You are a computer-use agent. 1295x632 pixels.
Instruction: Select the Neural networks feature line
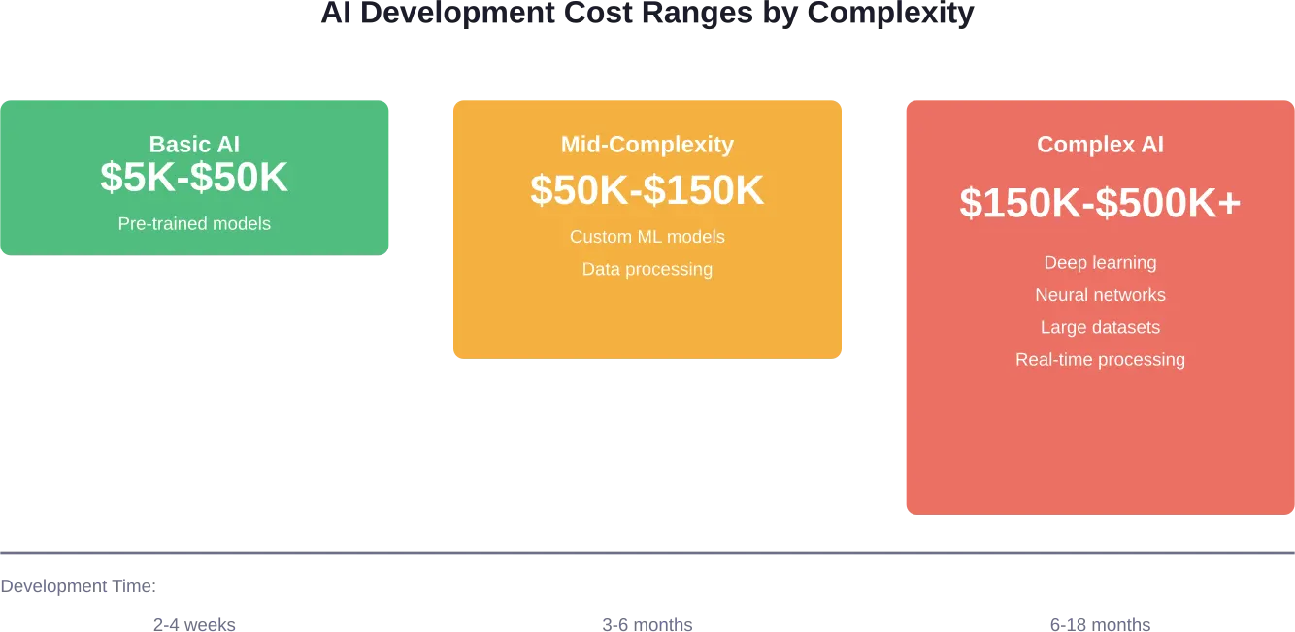point(1100,295)
